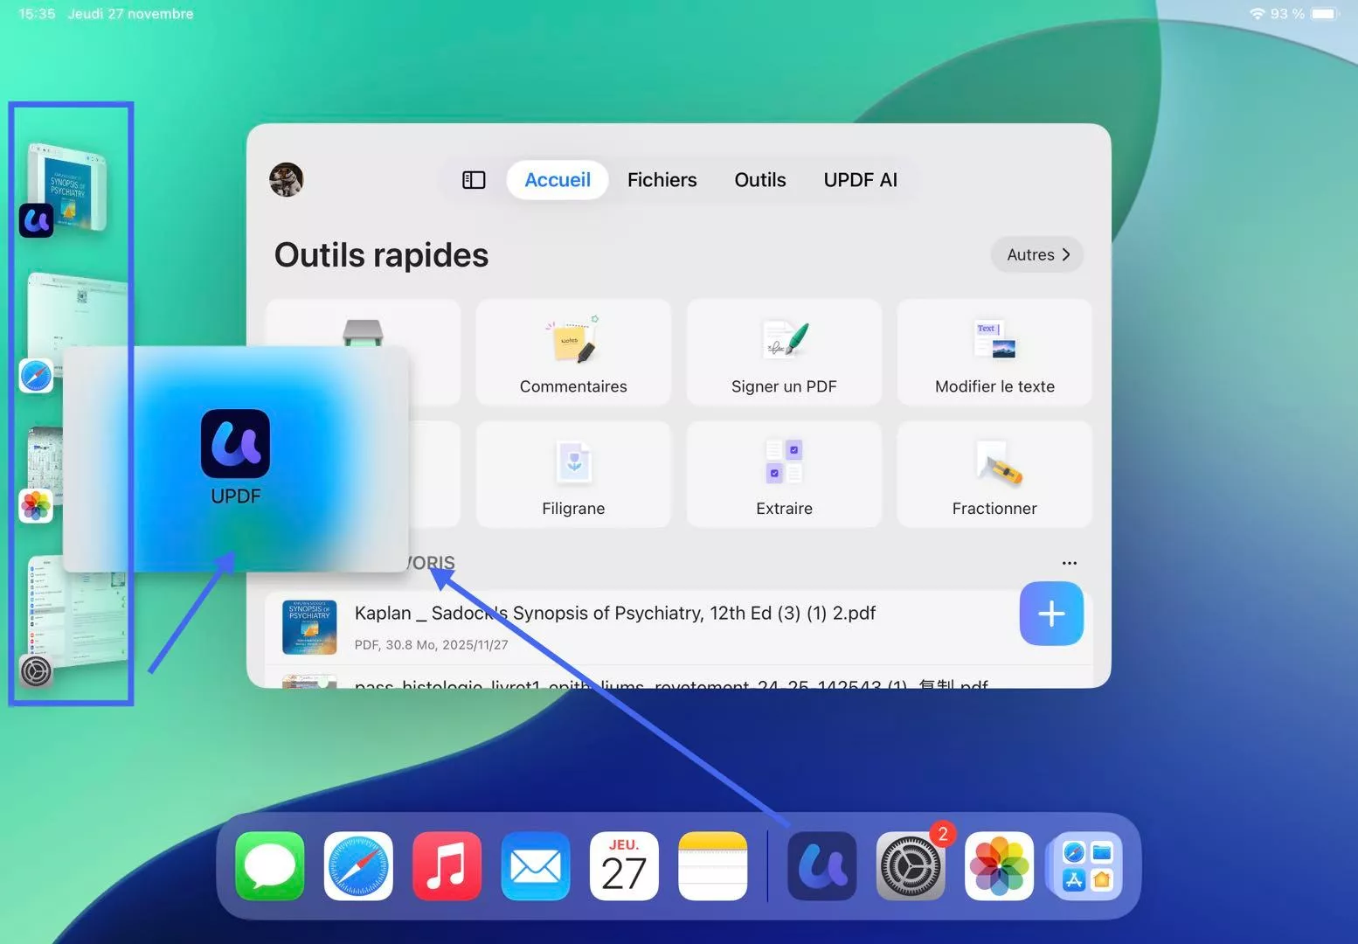Select the Filigrane tool
Screen dimensions: 1358x944
[x=572, y=474]
